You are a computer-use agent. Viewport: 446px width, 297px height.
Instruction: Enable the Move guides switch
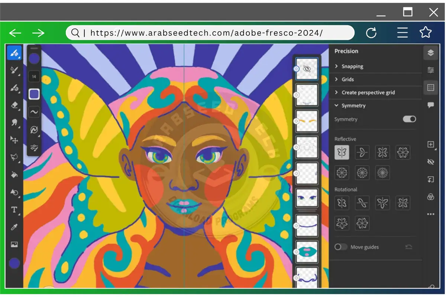pyautogui.click(x=341, y=247)
